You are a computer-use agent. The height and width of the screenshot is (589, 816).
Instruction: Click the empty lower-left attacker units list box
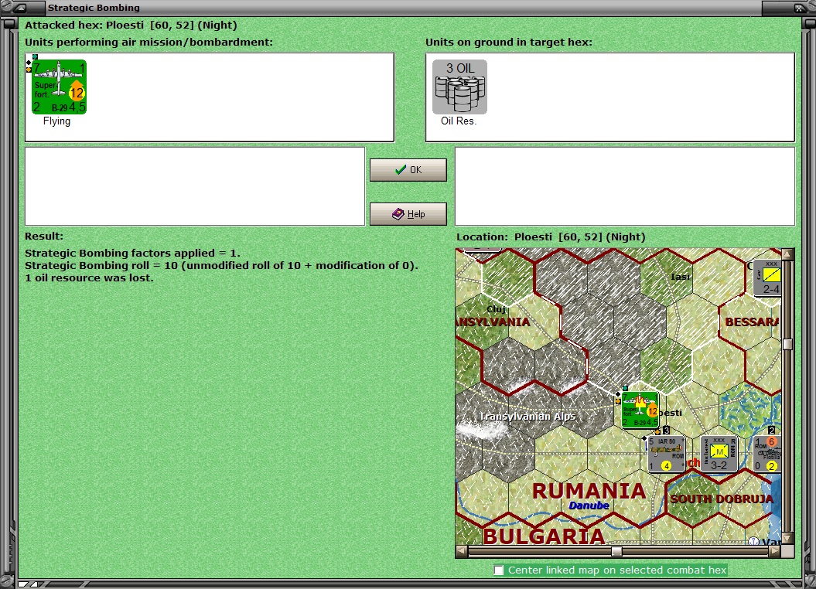[x=195, y=186]
